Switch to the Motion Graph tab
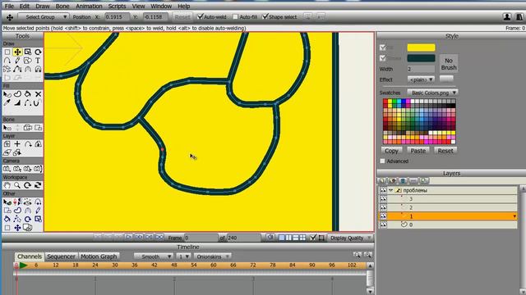Image resolution: width=526 pixels, height=295 pixels. pos(99,256)
